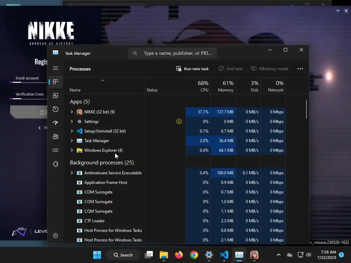The image size is (351, 263).
Task: Launch Google Chrome from taskbar
Action: 194,255
